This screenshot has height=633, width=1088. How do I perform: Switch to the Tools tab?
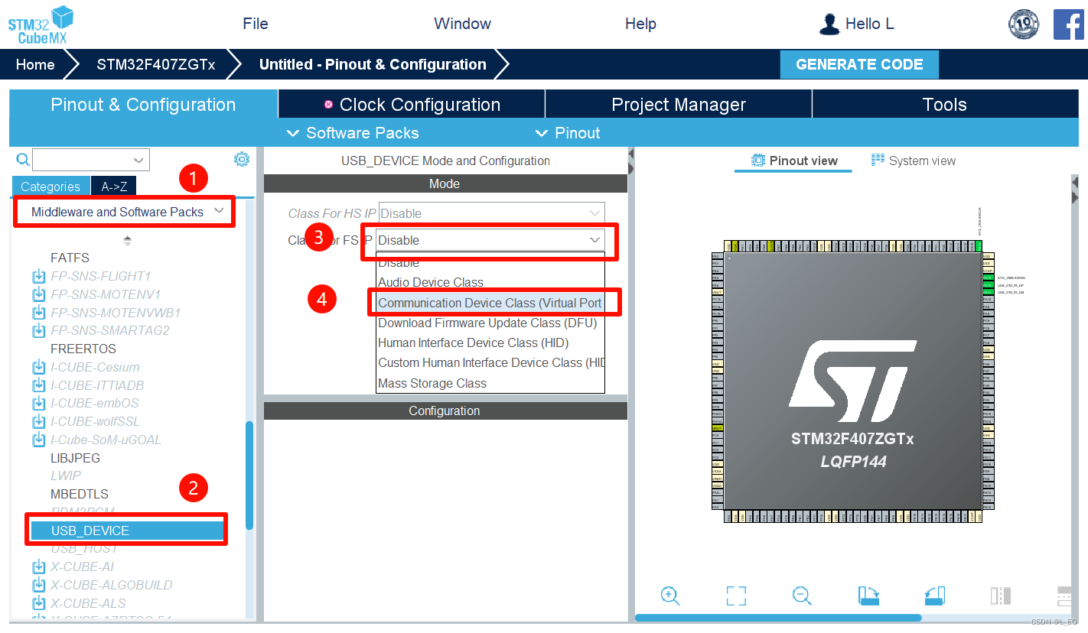click(x=945, y=104)
